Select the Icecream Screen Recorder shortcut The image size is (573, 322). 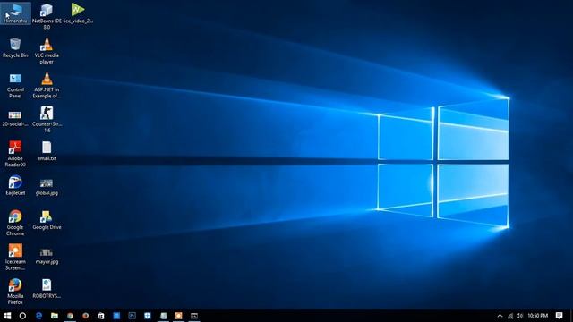(15, 257)
